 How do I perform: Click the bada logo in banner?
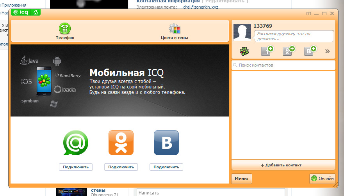[x=65, y=89]
